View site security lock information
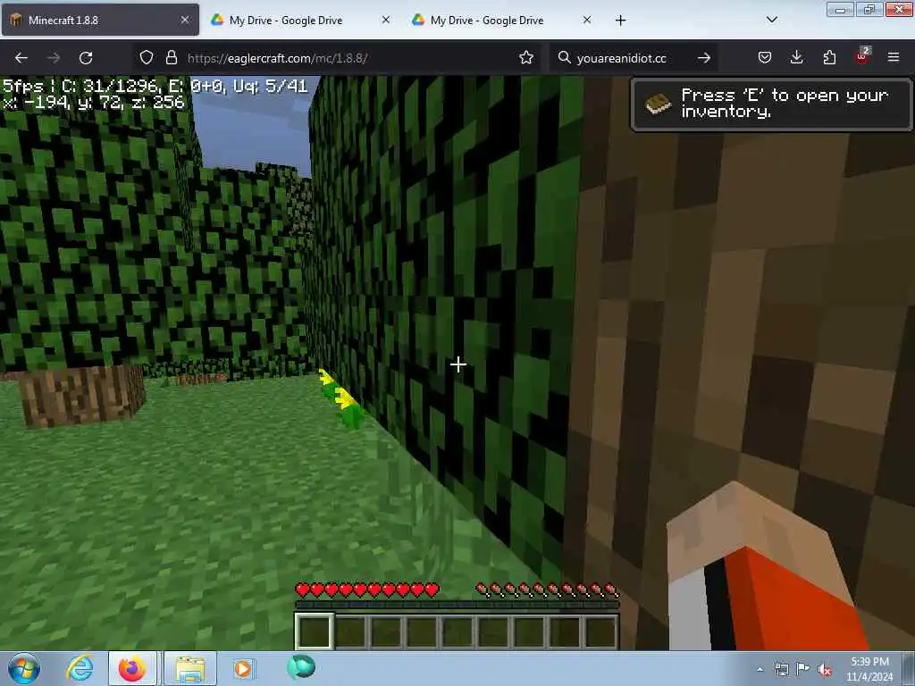The image size is (915, 686). click(171, 57)
